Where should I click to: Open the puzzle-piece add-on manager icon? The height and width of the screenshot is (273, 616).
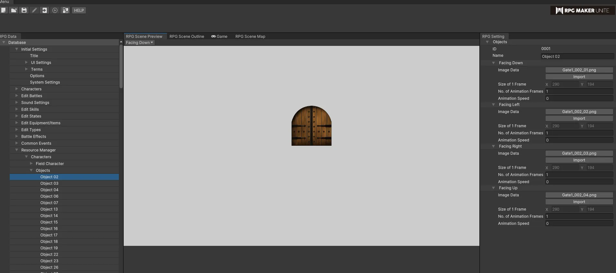point(66,10)
